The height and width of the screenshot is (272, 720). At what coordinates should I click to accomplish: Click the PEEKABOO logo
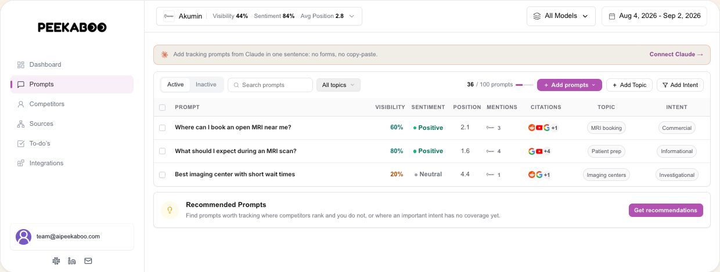(72, 27)
